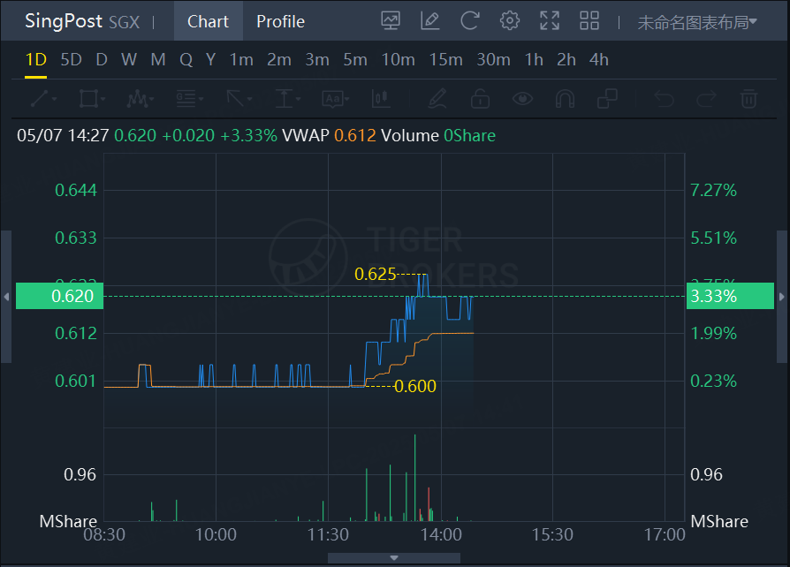Switch to the weekly W timeframe
Viewport: 790px width, 567px height.
(x=129, y=60)
